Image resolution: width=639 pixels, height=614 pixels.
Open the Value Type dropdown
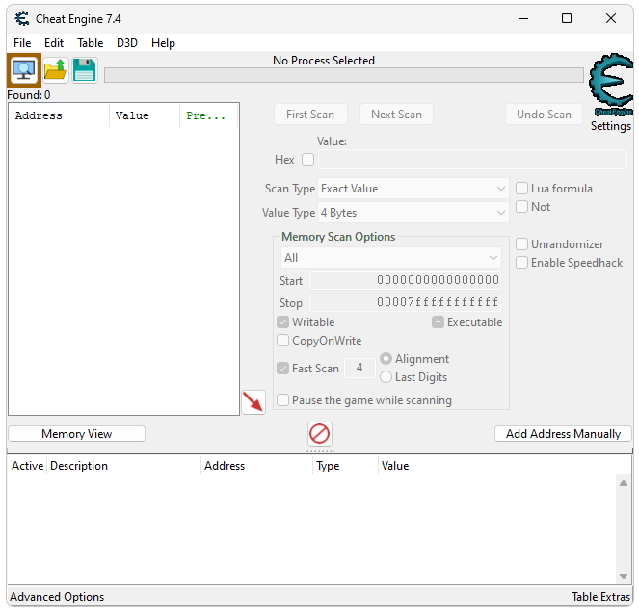point(413,213)
